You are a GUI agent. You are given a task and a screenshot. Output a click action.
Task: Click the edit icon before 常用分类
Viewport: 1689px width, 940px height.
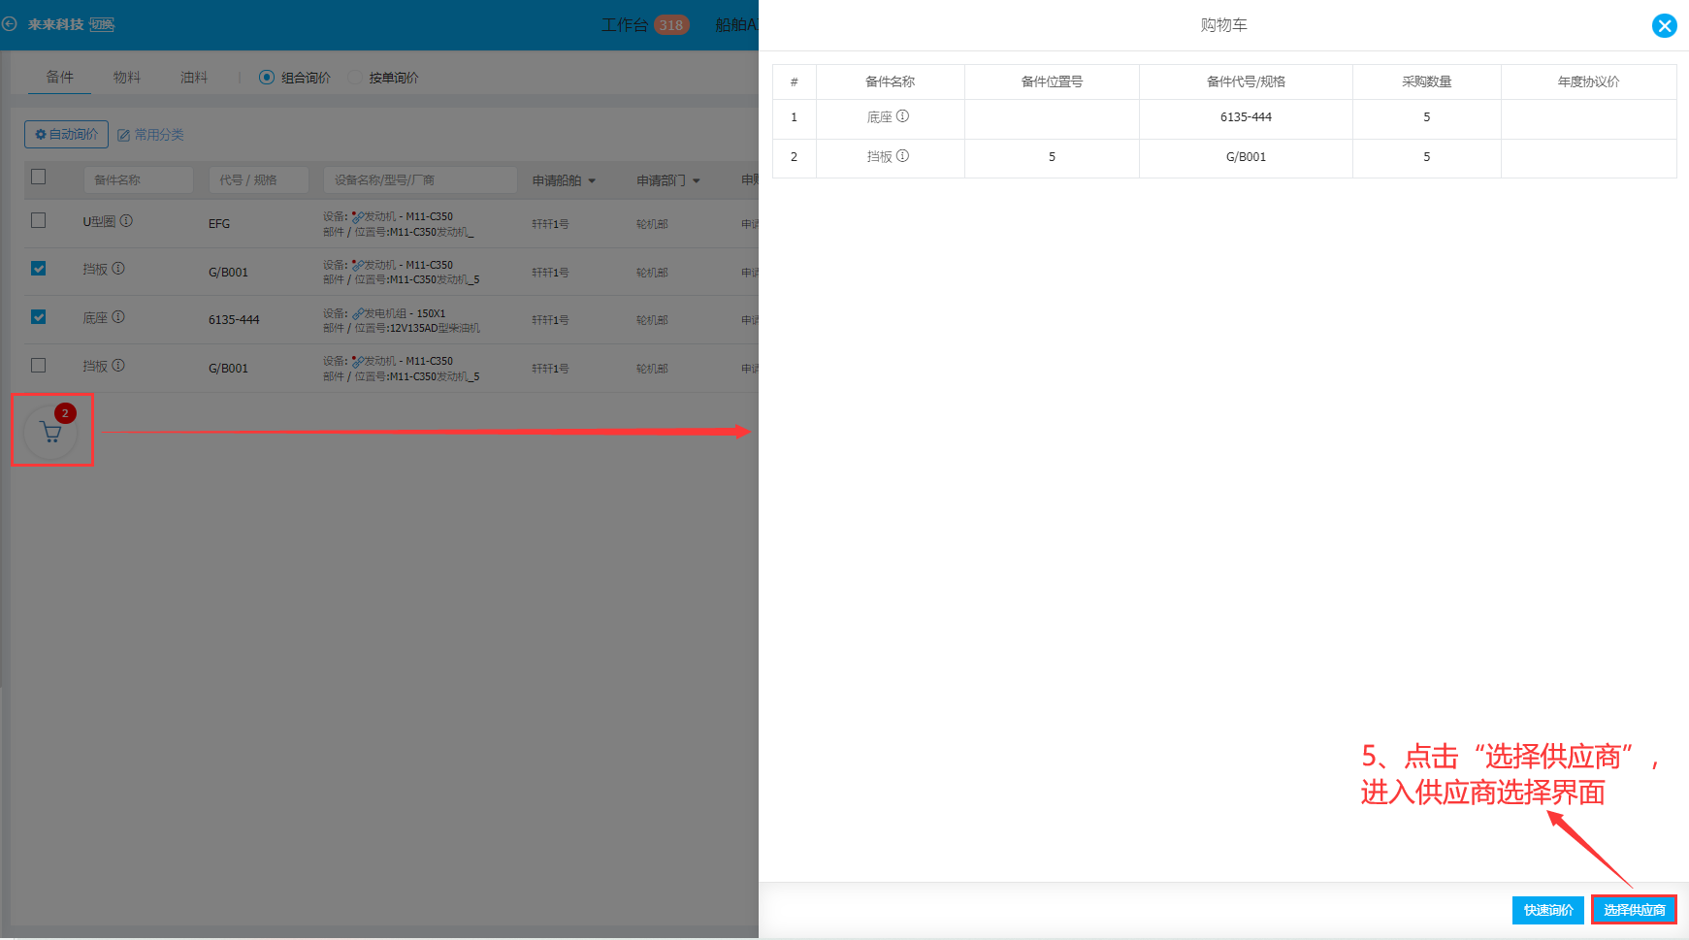[123, 136]
